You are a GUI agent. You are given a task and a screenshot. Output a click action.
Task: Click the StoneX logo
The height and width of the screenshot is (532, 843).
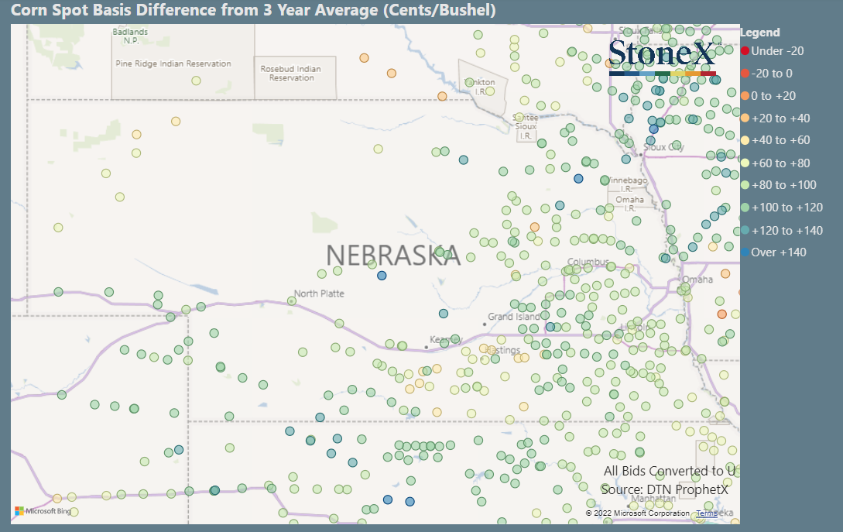[663, 57]
